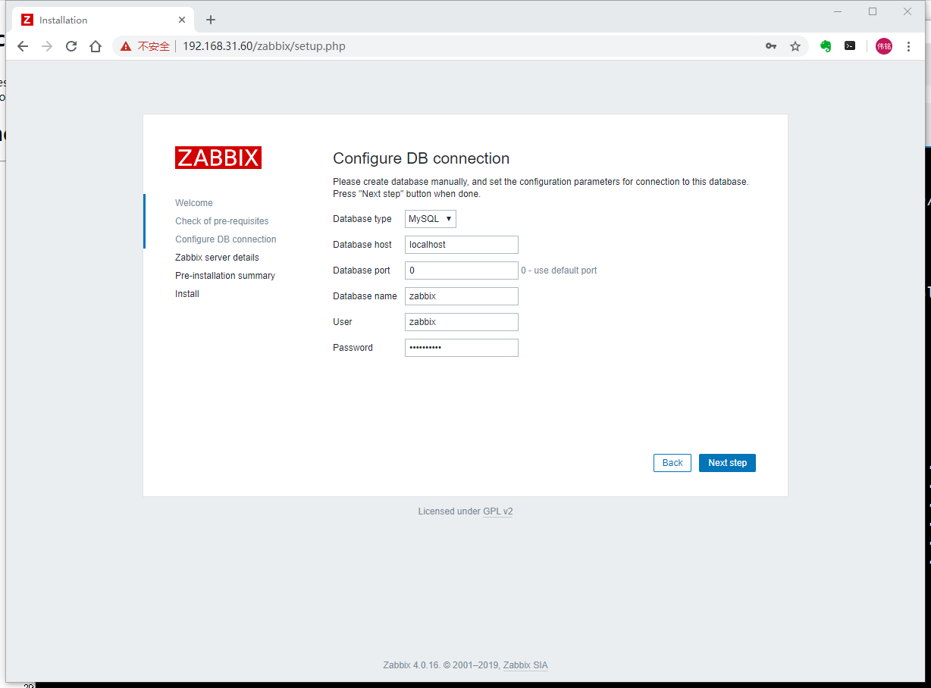Screen dimensions: 931x688
Task: Select Configure DB connection step
Action: (226, 239)
